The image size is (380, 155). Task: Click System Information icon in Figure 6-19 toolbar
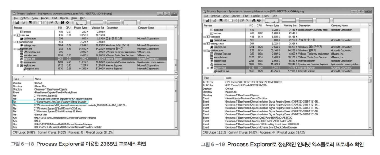(x=221, y=21)
